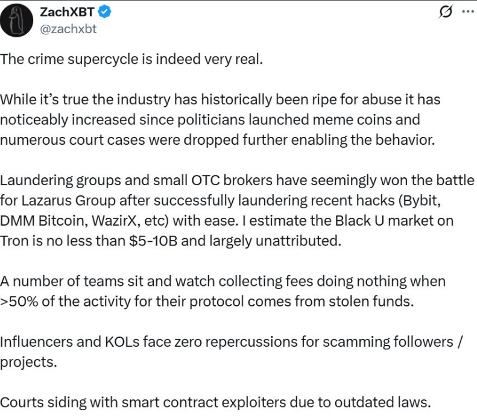Click the "Courts siding with smart contract exploiters" line
477x418 pixels.
[x=215, y=402]
